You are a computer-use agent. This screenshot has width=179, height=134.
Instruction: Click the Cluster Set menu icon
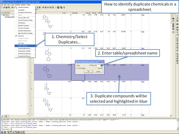tap(16, 36)
